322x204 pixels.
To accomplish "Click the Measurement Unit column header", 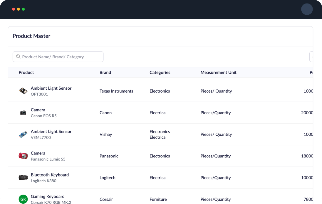I will (219, 72).
